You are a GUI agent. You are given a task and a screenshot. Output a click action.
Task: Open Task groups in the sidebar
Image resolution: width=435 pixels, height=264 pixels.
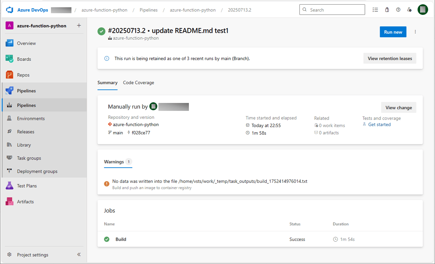tap(44, 158)
